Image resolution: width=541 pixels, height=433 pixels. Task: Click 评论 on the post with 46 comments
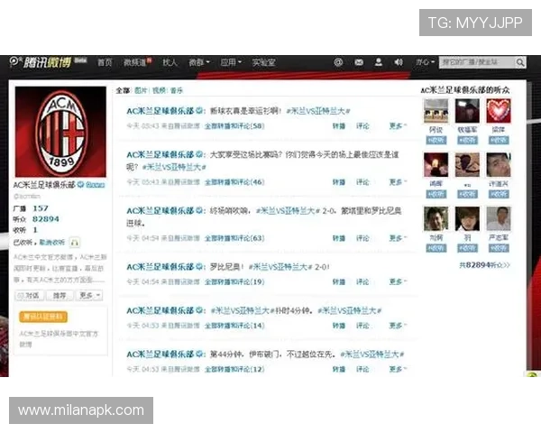coord(362,182)
